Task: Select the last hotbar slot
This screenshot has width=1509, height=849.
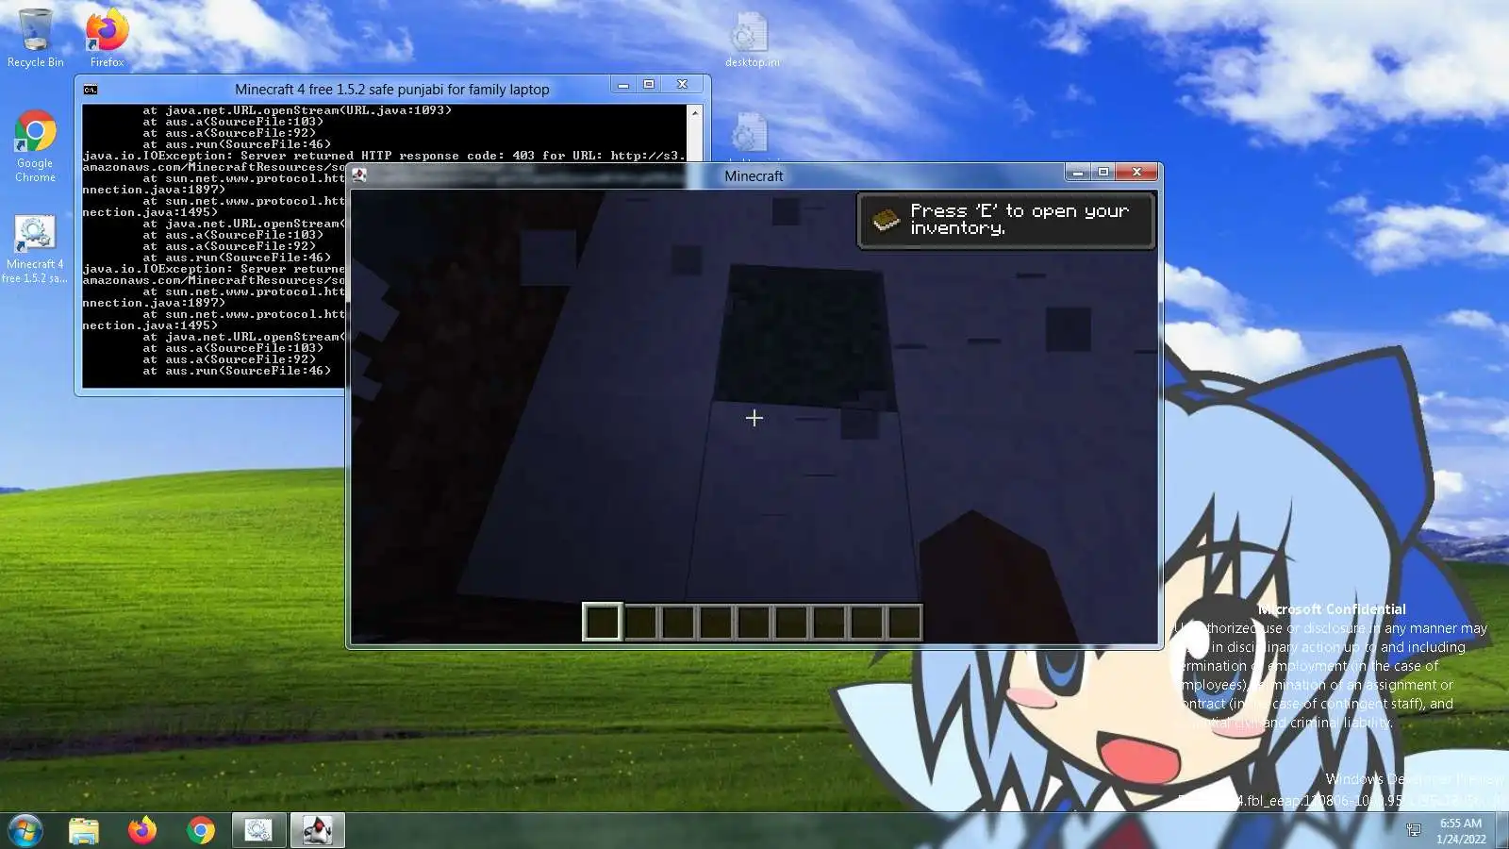Action: click(x=904, y=622)
